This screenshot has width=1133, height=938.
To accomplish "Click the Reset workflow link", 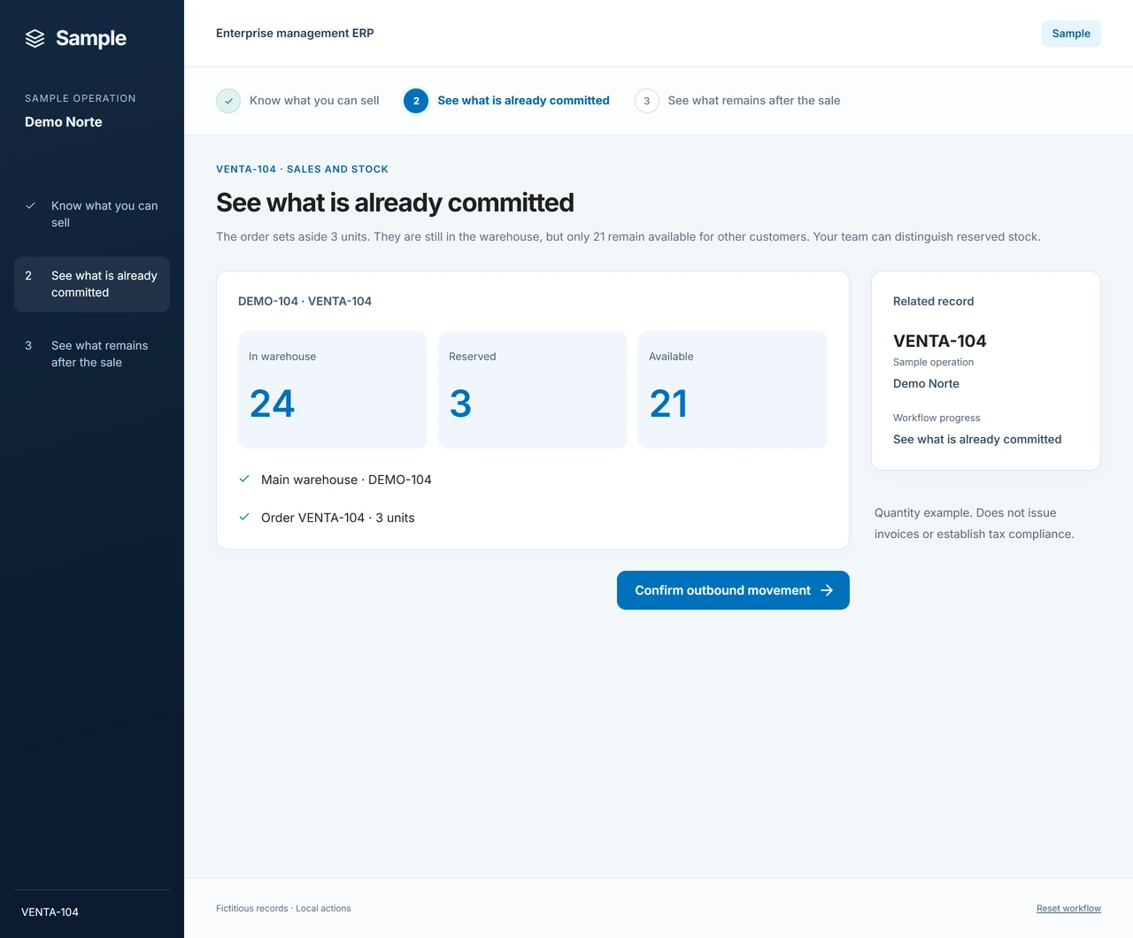I will pyautogui.click(x=1068, y=909).
